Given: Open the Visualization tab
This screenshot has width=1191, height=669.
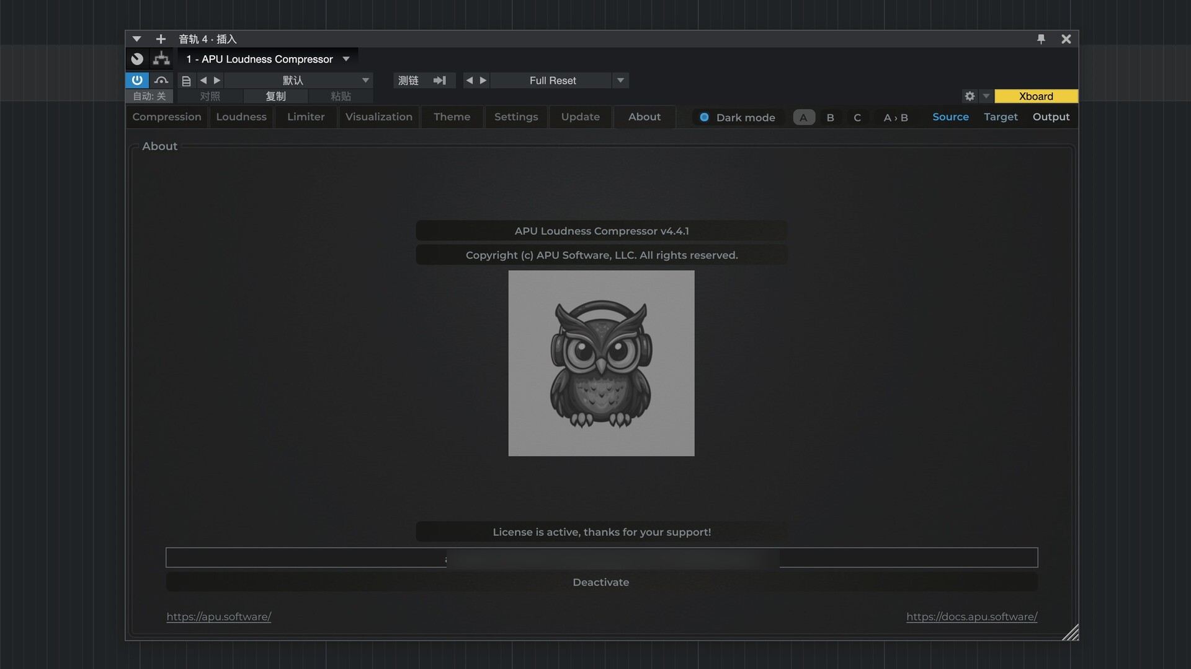Looking at the screenshot, I should click(378, 117).
